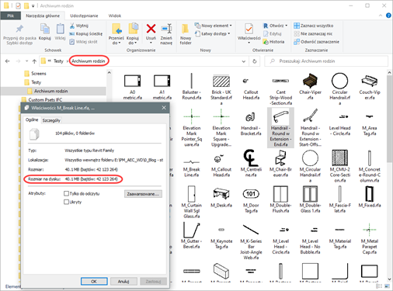Click the navigation pane scroll up arrow
This screenshot has height=291, width=393.
click(110, 73)
